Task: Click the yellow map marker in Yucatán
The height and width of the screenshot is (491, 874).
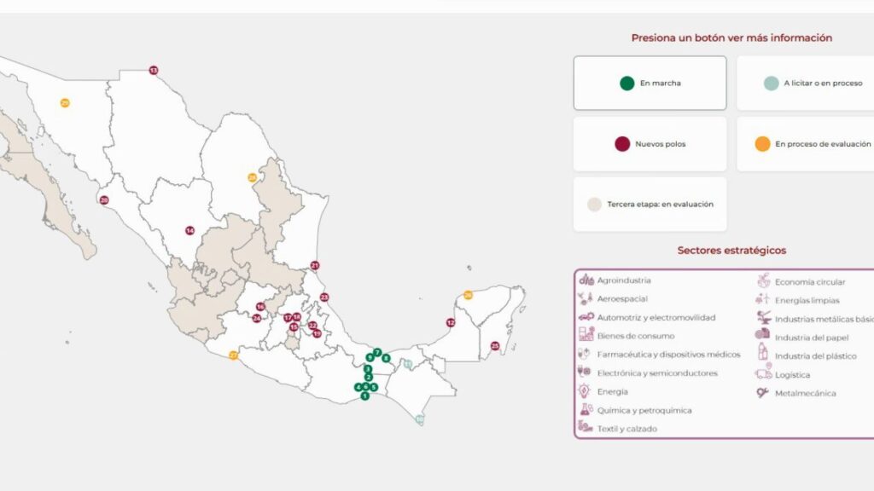Action: pyautogui.click(x=469, y=295)
